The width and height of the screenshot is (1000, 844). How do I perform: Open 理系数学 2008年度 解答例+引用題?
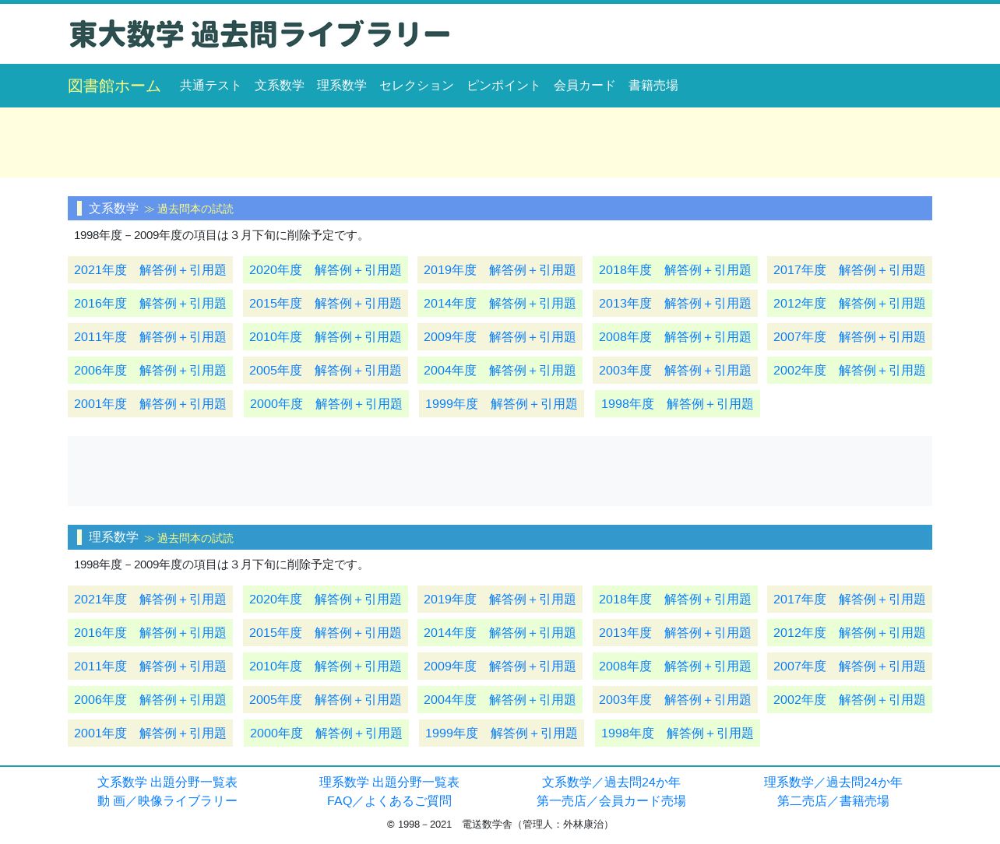[x=675, y=666]
